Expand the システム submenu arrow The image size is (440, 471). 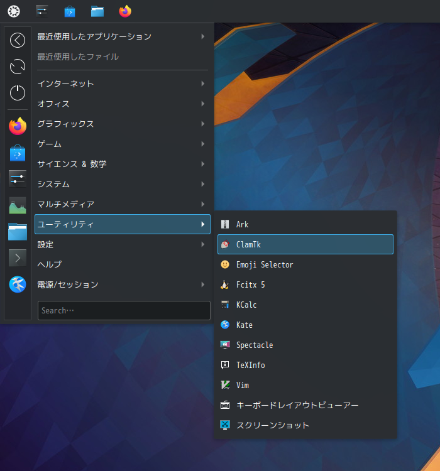[203, 184]
